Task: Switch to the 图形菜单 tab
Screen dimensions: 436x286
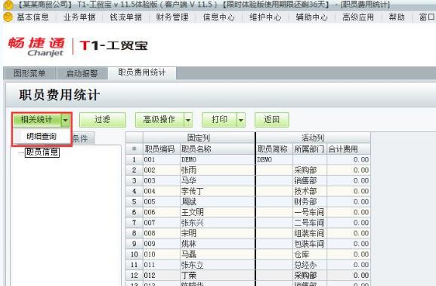Action: pyautogui.click(x=29, y=73)
